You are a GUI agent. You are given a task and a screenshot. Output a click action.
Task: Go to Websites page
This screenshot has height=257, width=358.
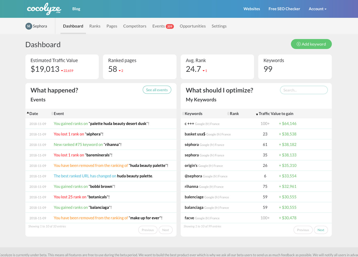252,9
